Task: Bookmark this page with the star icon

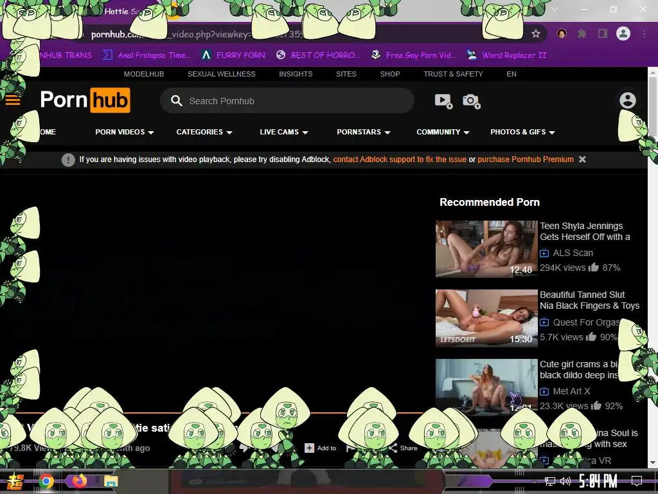Action: tap(535, 33)
